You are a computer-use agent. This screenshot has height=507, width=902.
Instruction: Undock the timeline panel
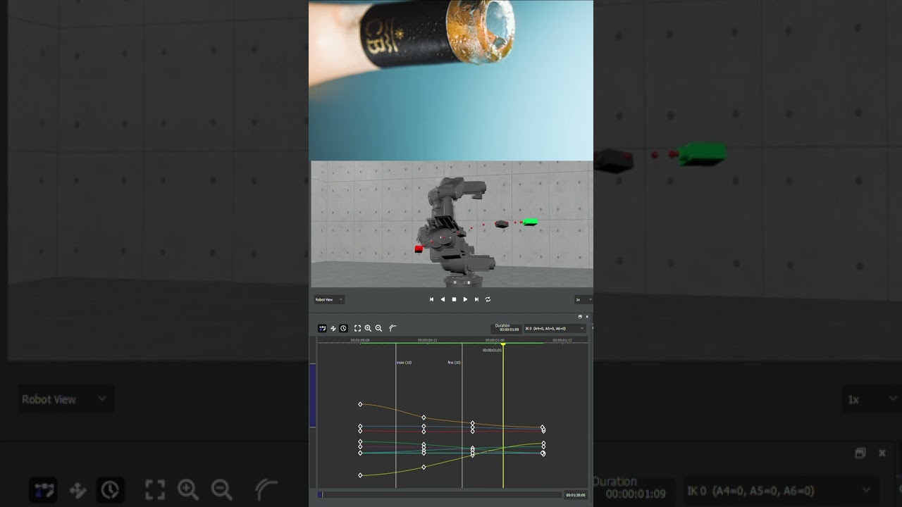[580, 317]
